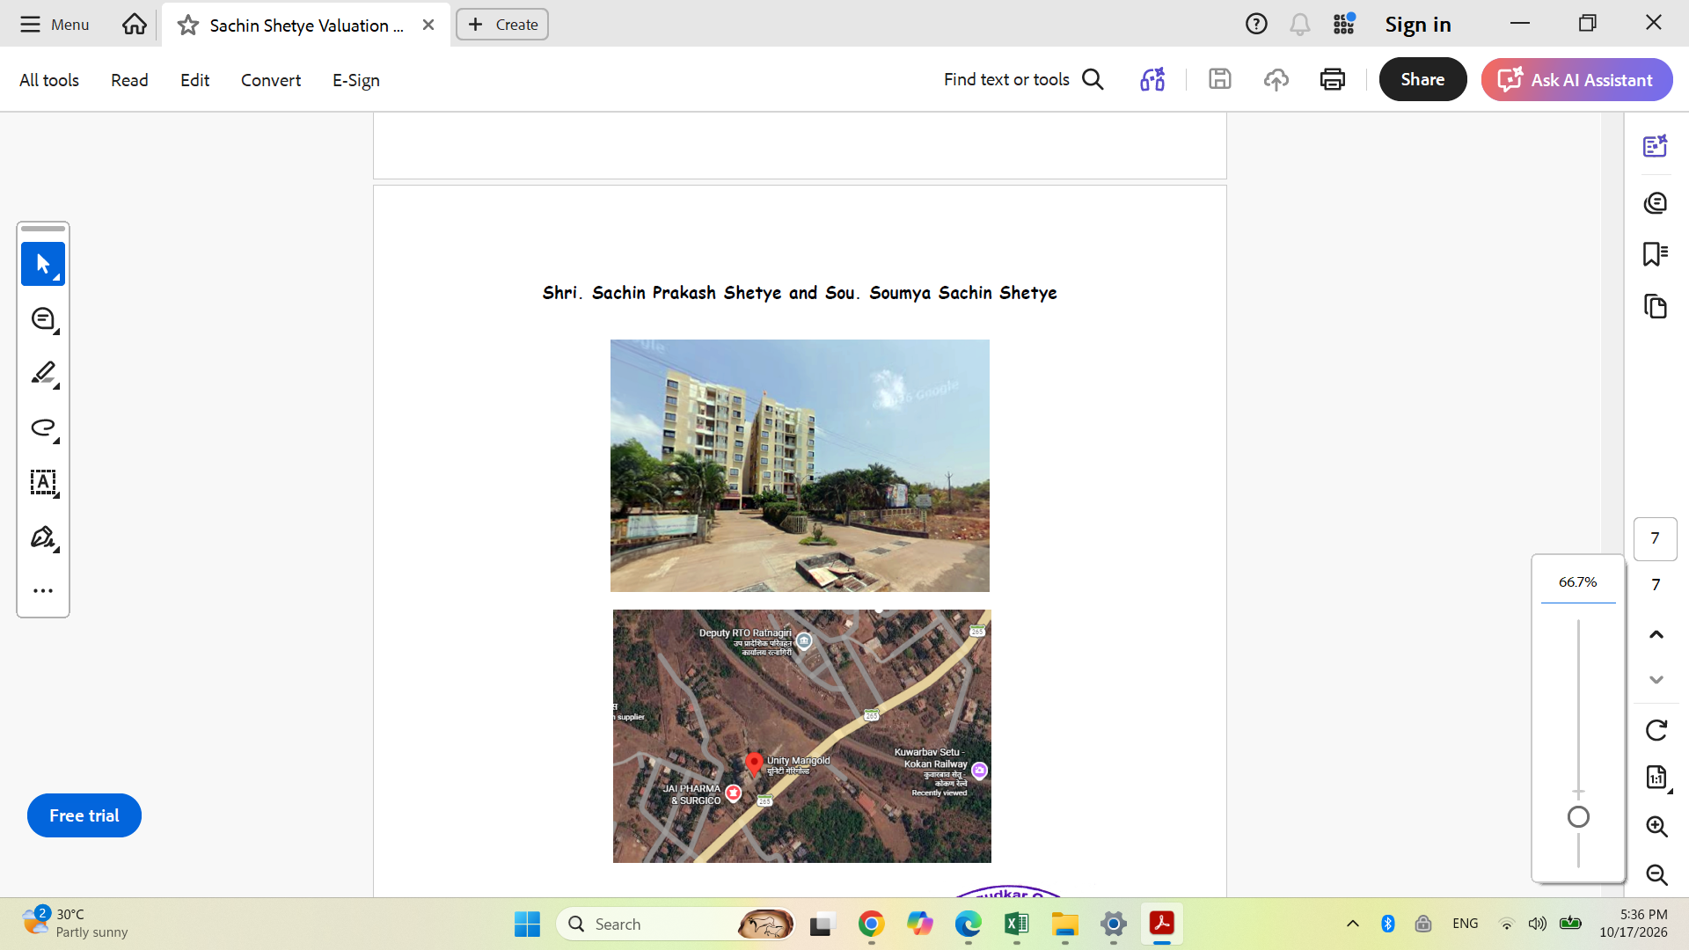Upload file to cloud storage icon
This screenshot has height=950, width=1689.
(1276, 79)
